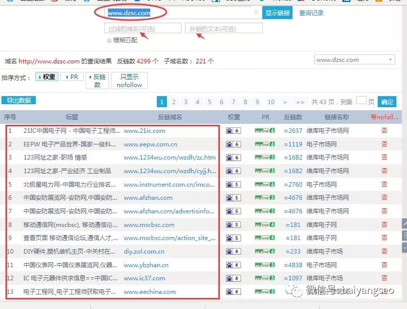Open link www.eechina.com
Image resolution: width=407 pixels, height=309 pixels.
click(x=149, y=292)
